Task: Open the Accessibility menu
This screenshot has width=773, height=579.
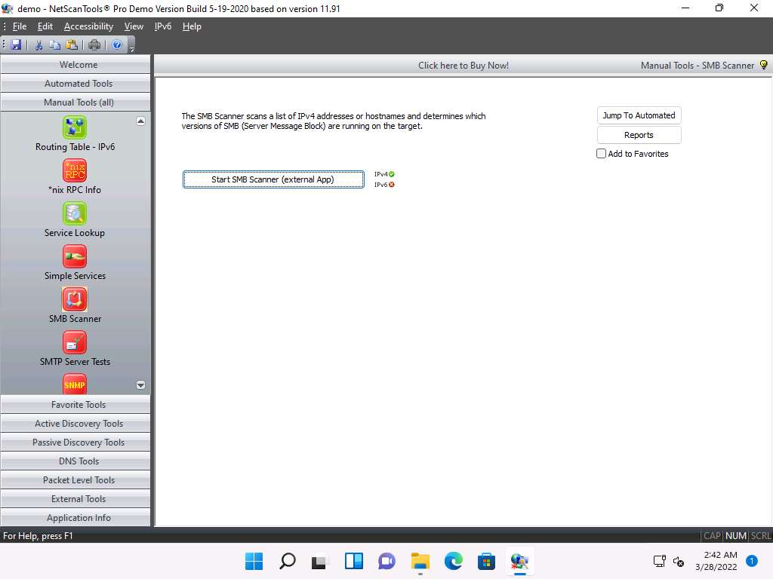Action: coord(88,26)
